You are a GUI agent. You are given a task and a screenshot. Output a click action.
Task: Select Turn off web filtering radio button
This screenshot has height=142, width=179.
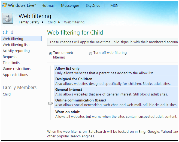pos(90,53)
